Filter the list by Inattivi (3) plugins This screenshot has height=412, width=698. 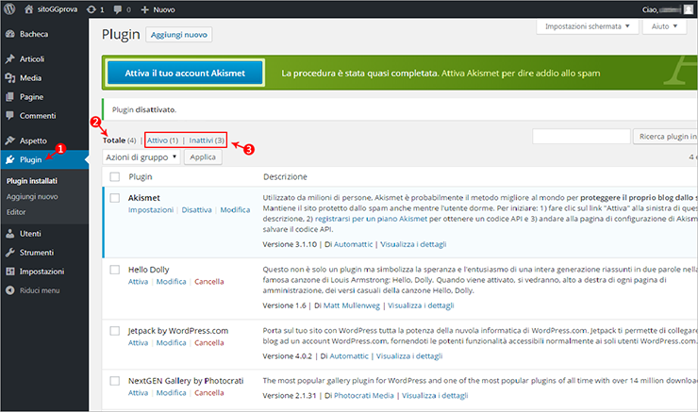click(x=207, y=140)
